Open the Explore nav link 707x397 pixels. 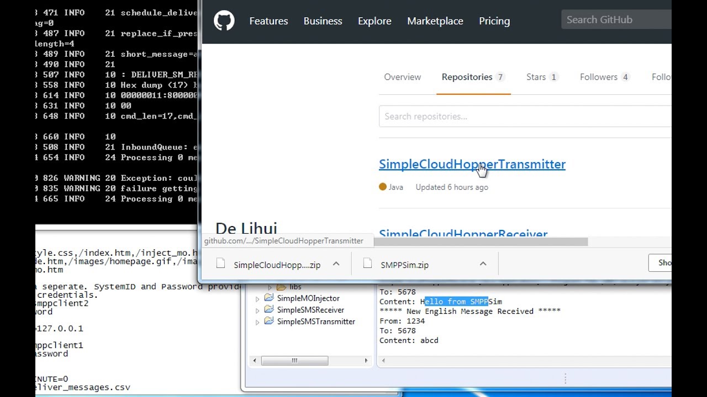(x=374, y=21)
